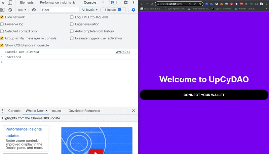Click the Connect Your Wallet button

204,95
